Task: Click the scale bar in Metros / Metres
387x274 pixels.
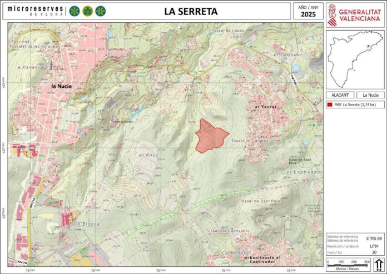Action: coord(348,266)
